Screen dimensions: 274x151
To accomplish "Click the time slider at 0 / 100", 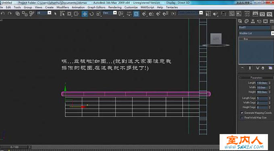I will tap(15, 147).
